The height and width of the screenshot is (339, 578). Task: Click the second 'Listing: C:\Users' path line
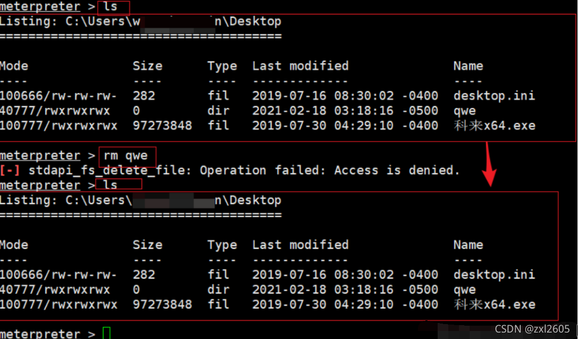click(x=140, y=200)
